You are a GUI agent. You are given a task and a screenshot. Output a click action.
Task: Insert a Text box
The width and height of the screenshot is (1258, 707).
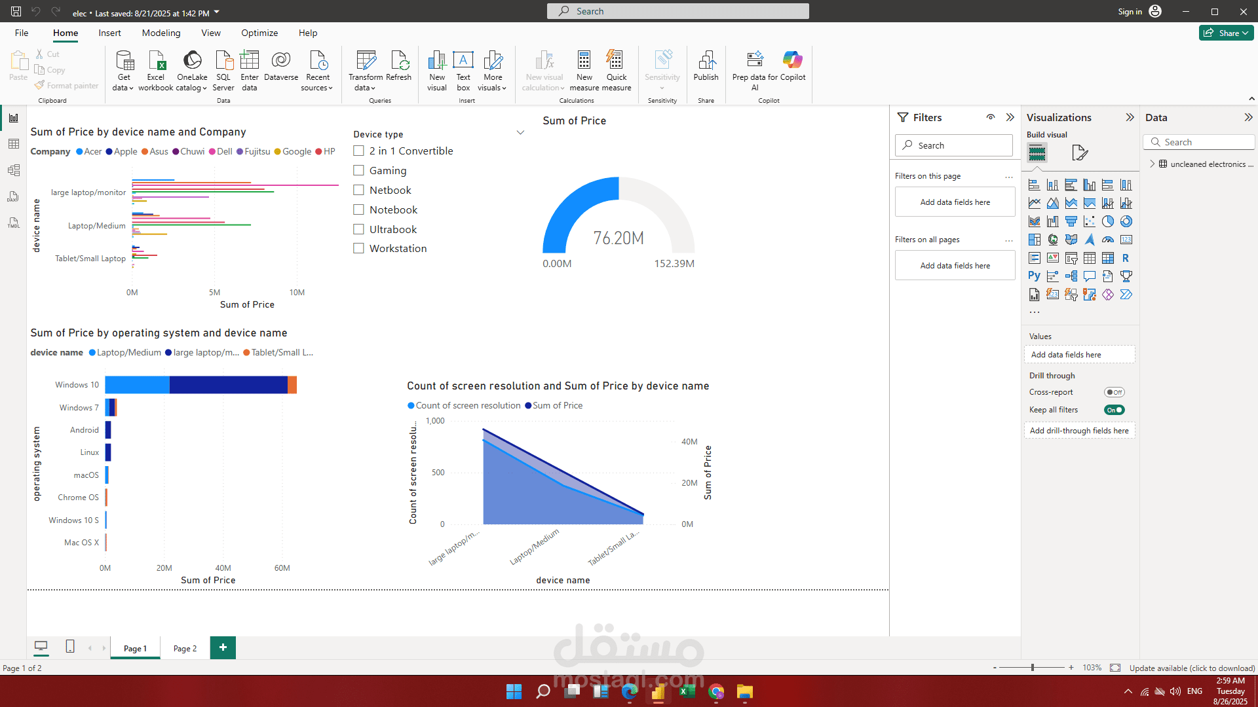click(463, 70)
